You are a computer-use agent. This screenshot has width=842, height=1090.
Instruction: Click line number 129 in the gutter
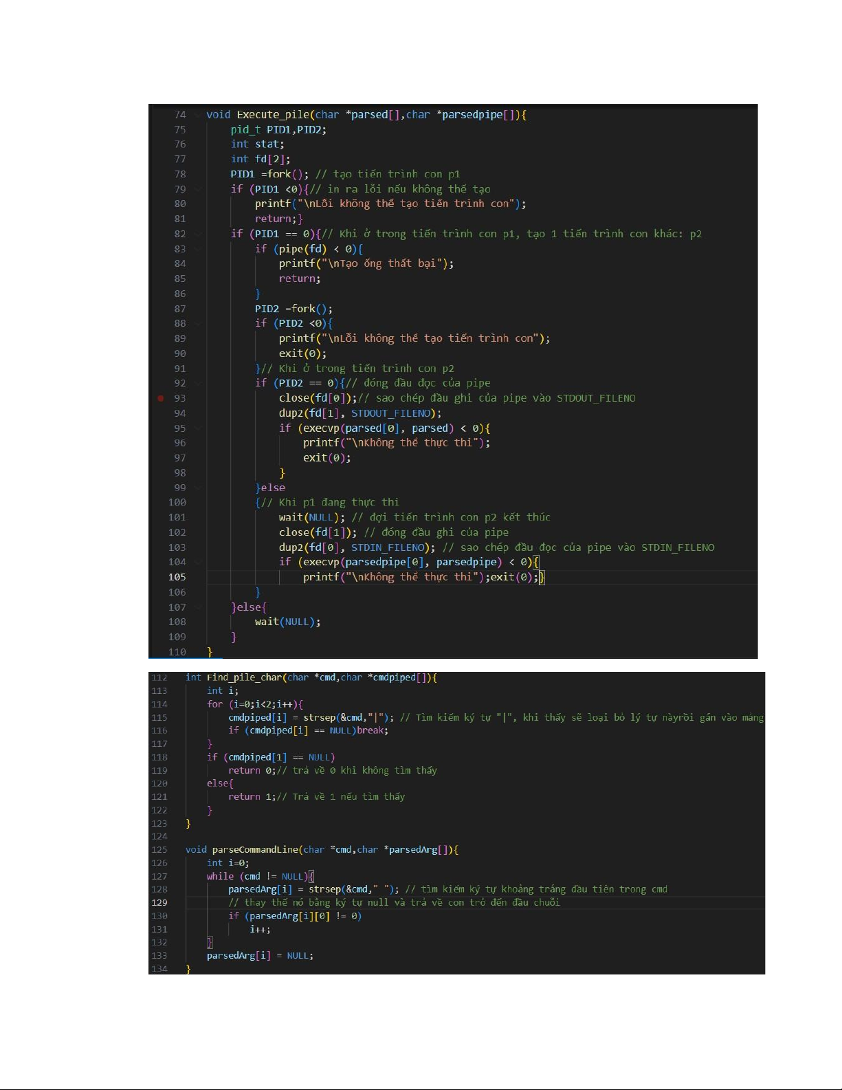click(159, 902)
